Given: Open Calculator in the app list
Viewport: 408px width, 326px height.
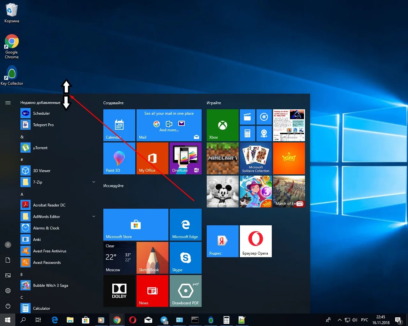Looking at the screenshot, I should [58, 308].
